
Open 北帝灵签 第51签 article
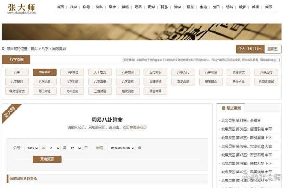click(241, 120)
